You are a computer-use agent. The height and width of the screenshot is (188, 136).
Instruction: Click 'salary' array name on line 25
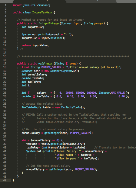click(41, 93)
